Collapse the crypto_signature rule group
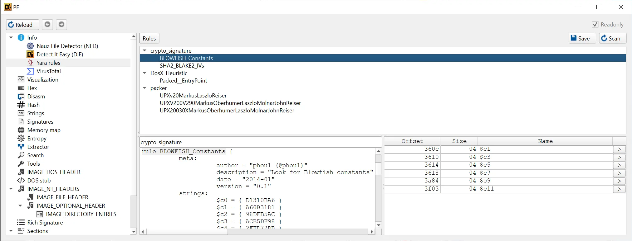632x241 pixels. point(145,50)
